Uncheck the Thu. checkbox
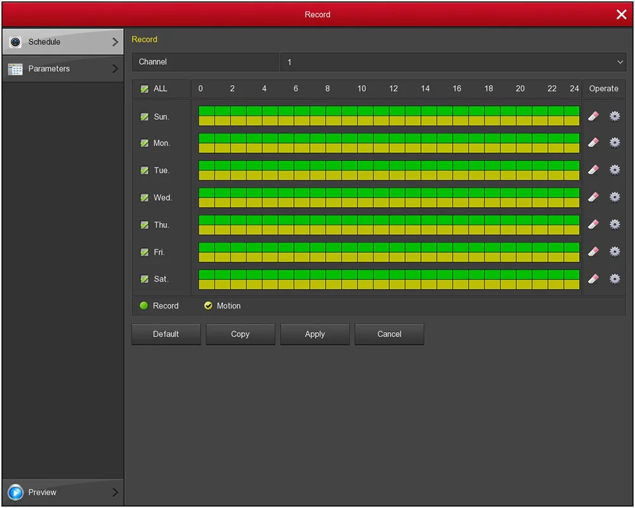This screenshot has width=635, height=508. pos(144,225)
